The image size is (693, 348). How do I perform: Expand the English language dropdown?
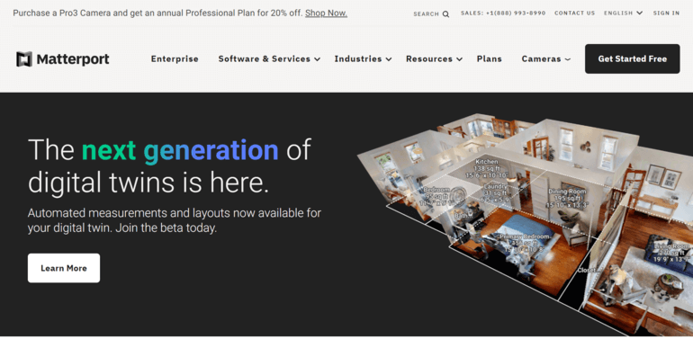623,13
